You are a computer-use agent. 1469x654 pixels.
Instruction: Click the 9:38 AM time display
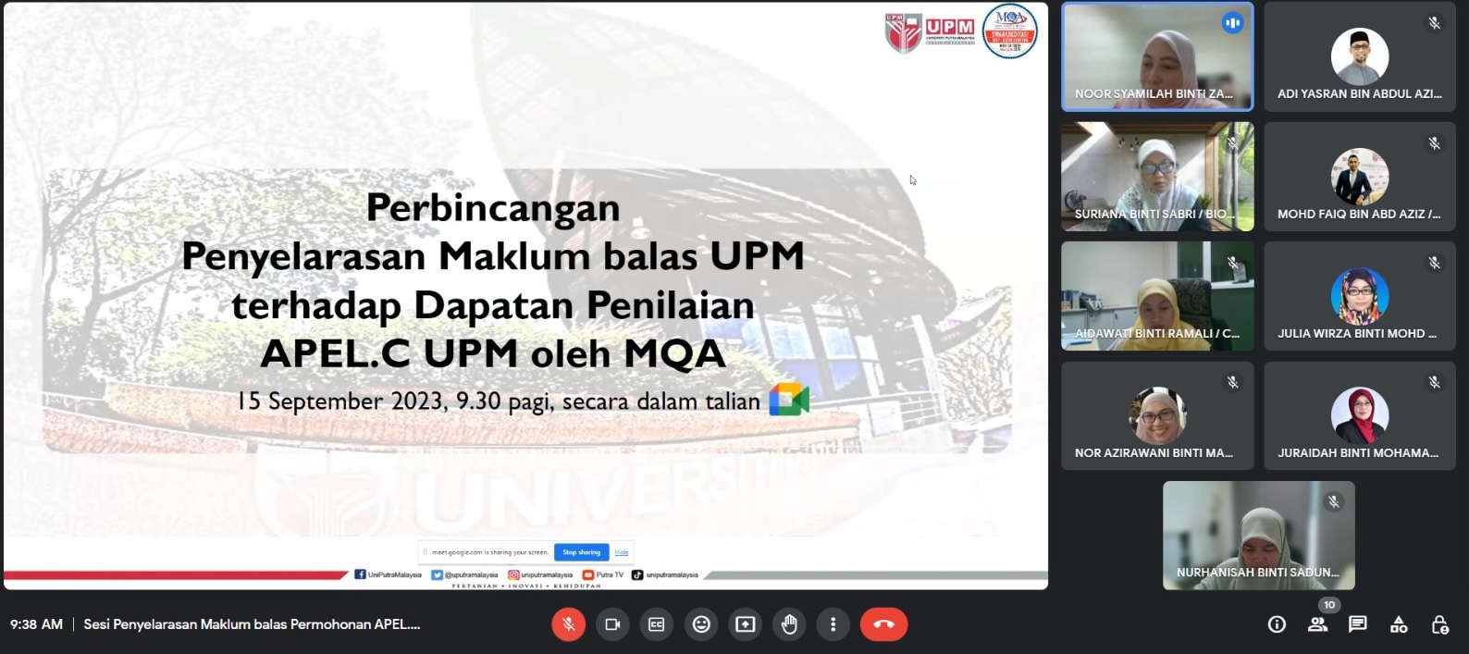36,624
